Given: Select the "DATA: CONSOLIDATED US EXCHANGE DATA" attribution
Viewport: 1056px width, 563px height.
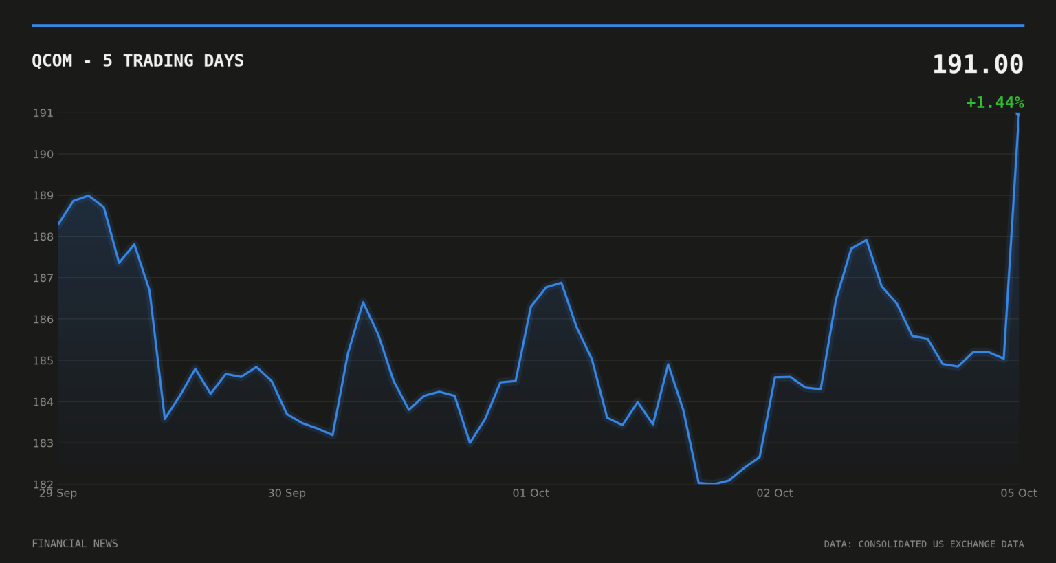Looking at the screenshot, I should 924,544.
